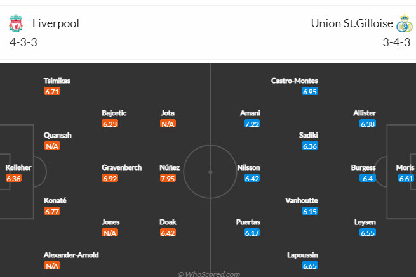
Task: Click Jota's N/A rating badge
Action: [x=168, y=124]
